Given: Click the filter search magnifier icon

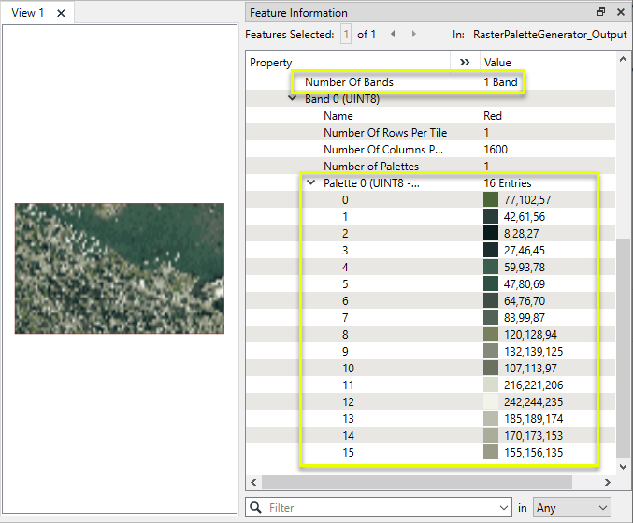Looking at the screenshot, I should coord(255,508).
